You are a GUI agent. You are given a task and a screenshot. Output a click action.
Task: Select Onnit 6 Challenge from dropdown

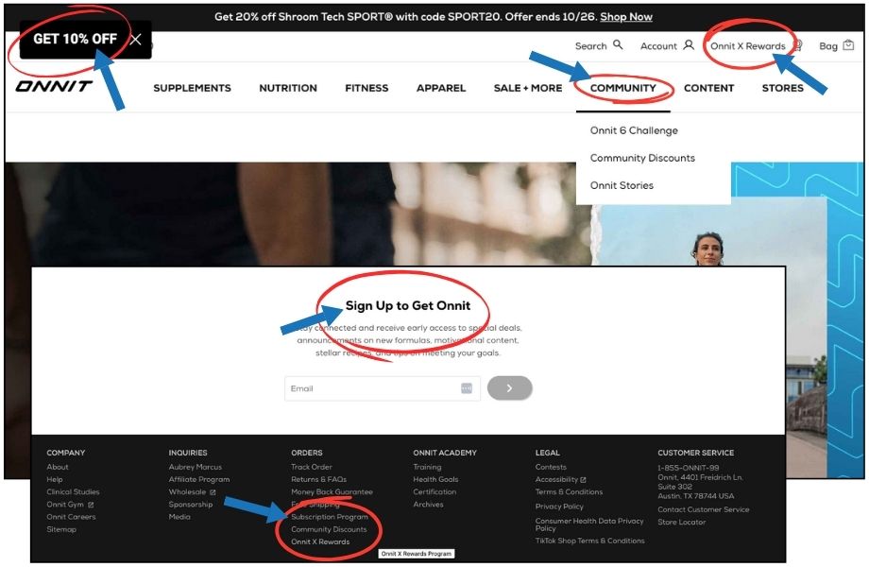pyautogui.click(x=633, y=130)
